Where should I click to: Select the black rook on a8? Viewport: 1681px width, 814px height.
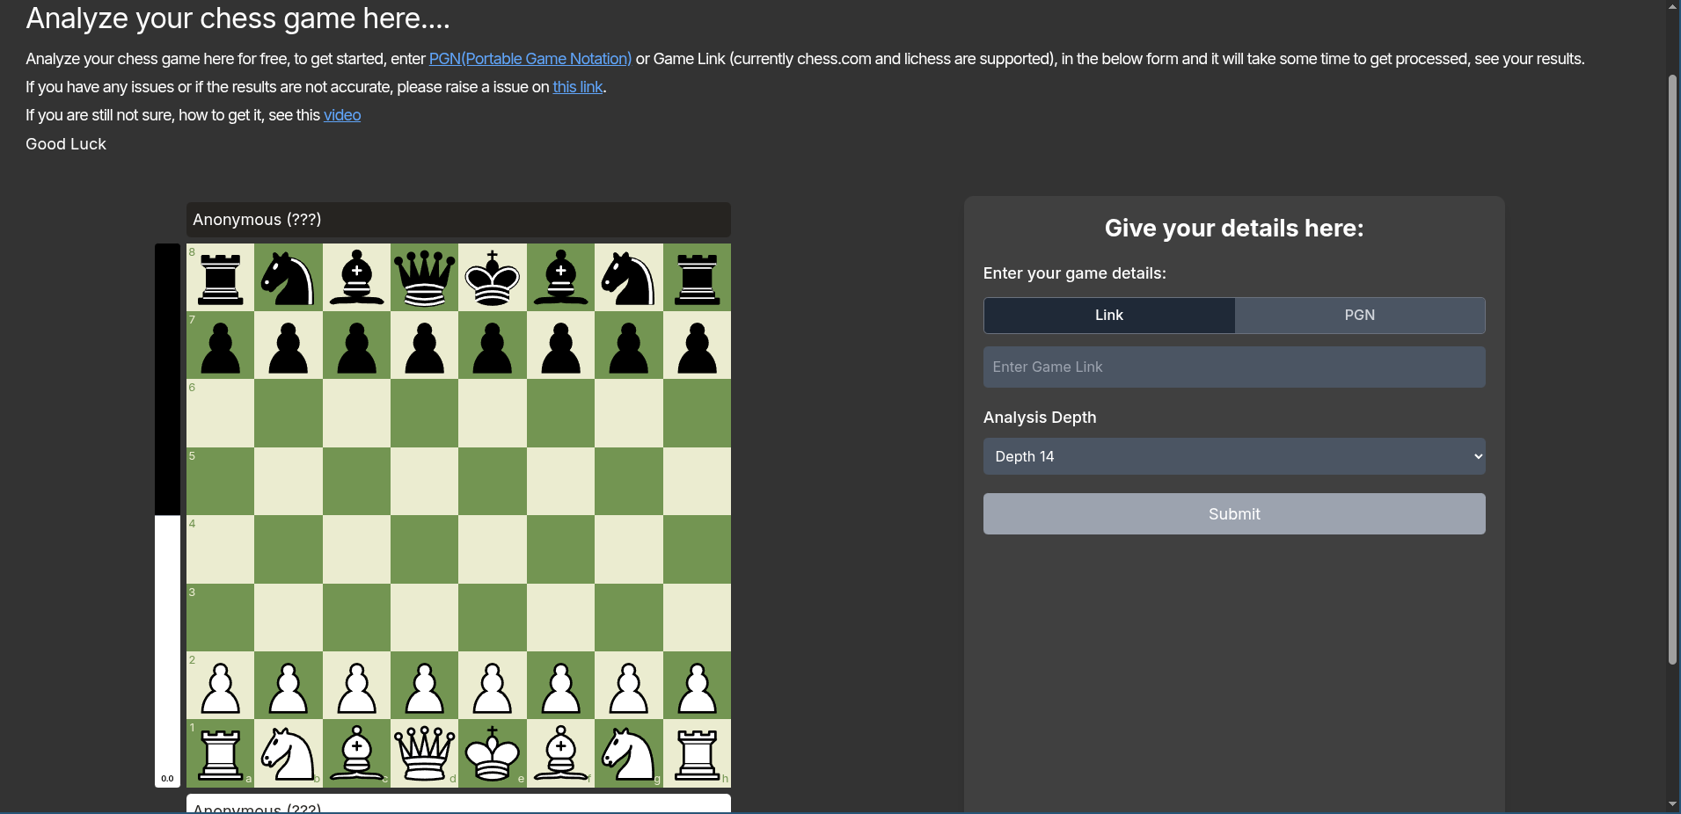coord(220,278)
